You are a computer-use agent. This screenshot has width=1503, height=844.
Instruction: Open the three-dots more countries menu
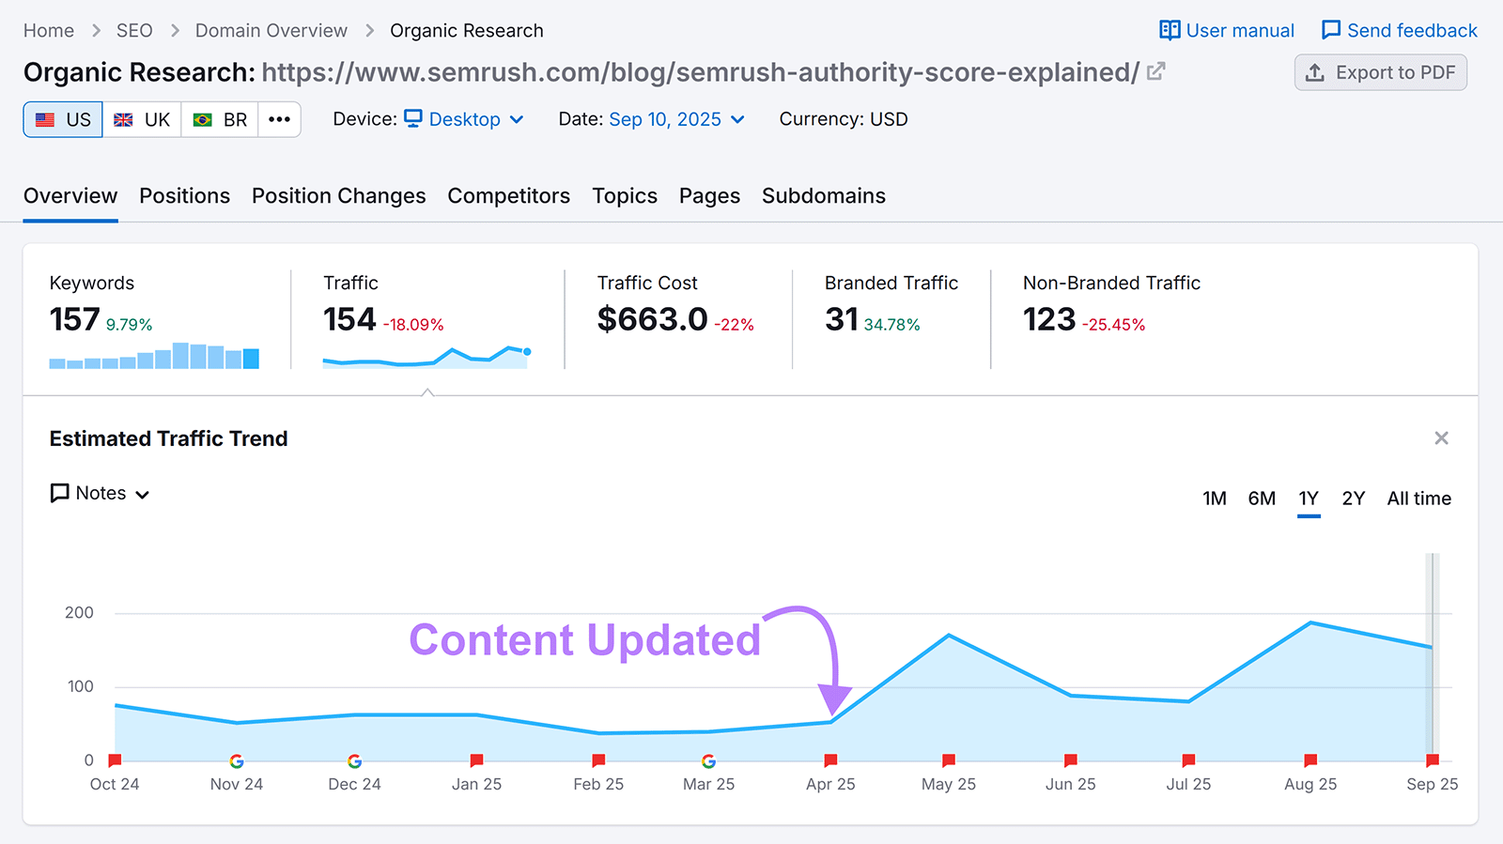[279, 119]
